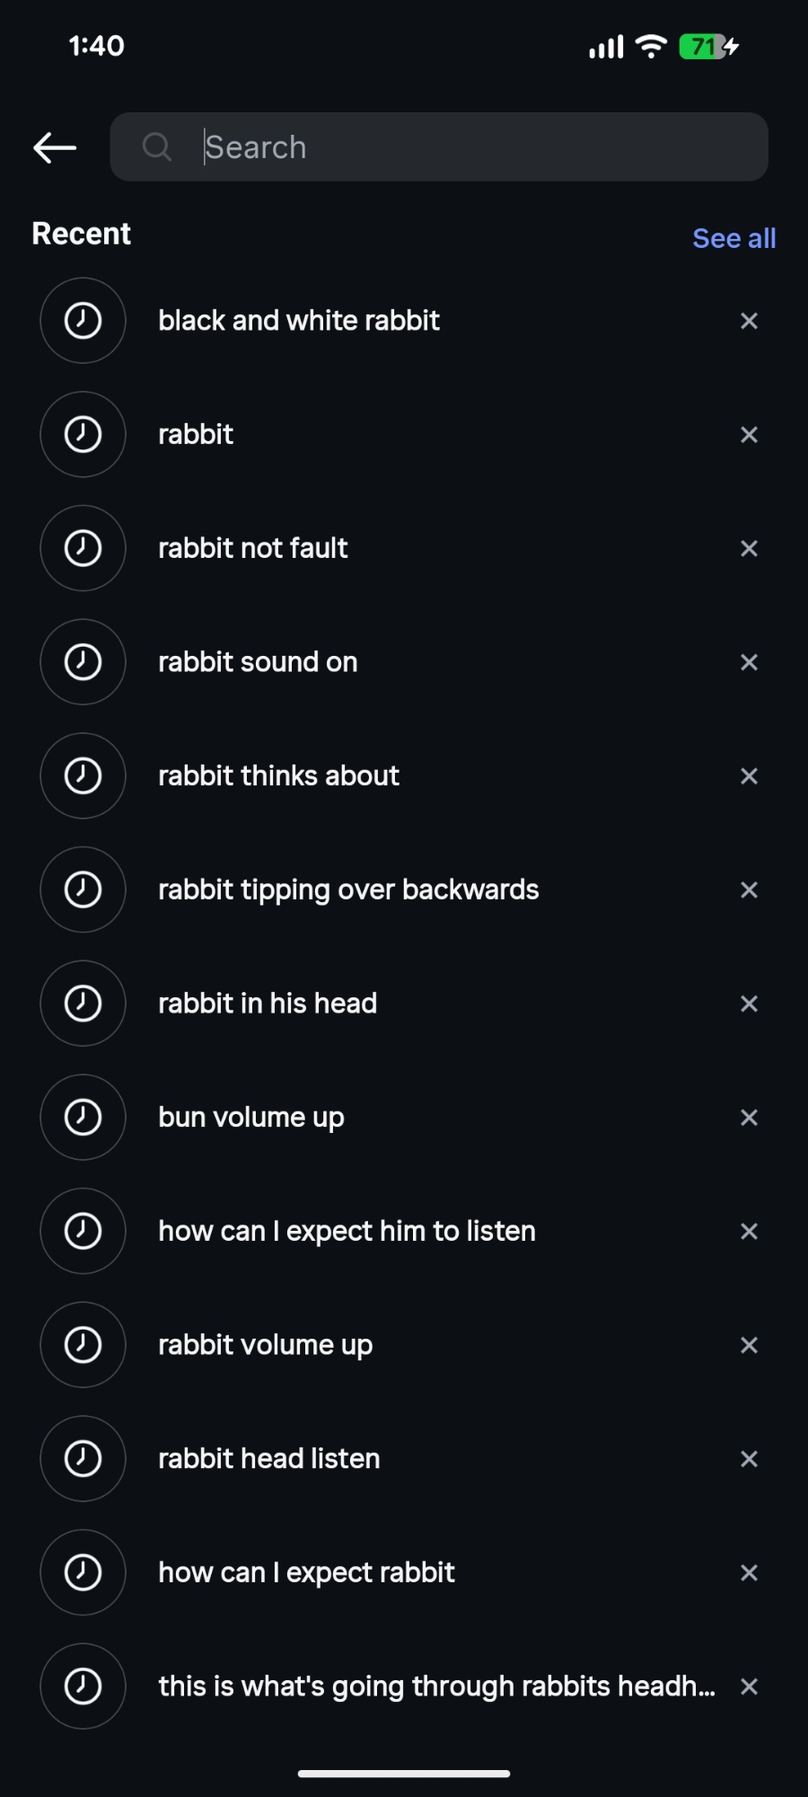
Task: Tap the back arrow icon
Action: pyautogui.click(x=55, y=147)
